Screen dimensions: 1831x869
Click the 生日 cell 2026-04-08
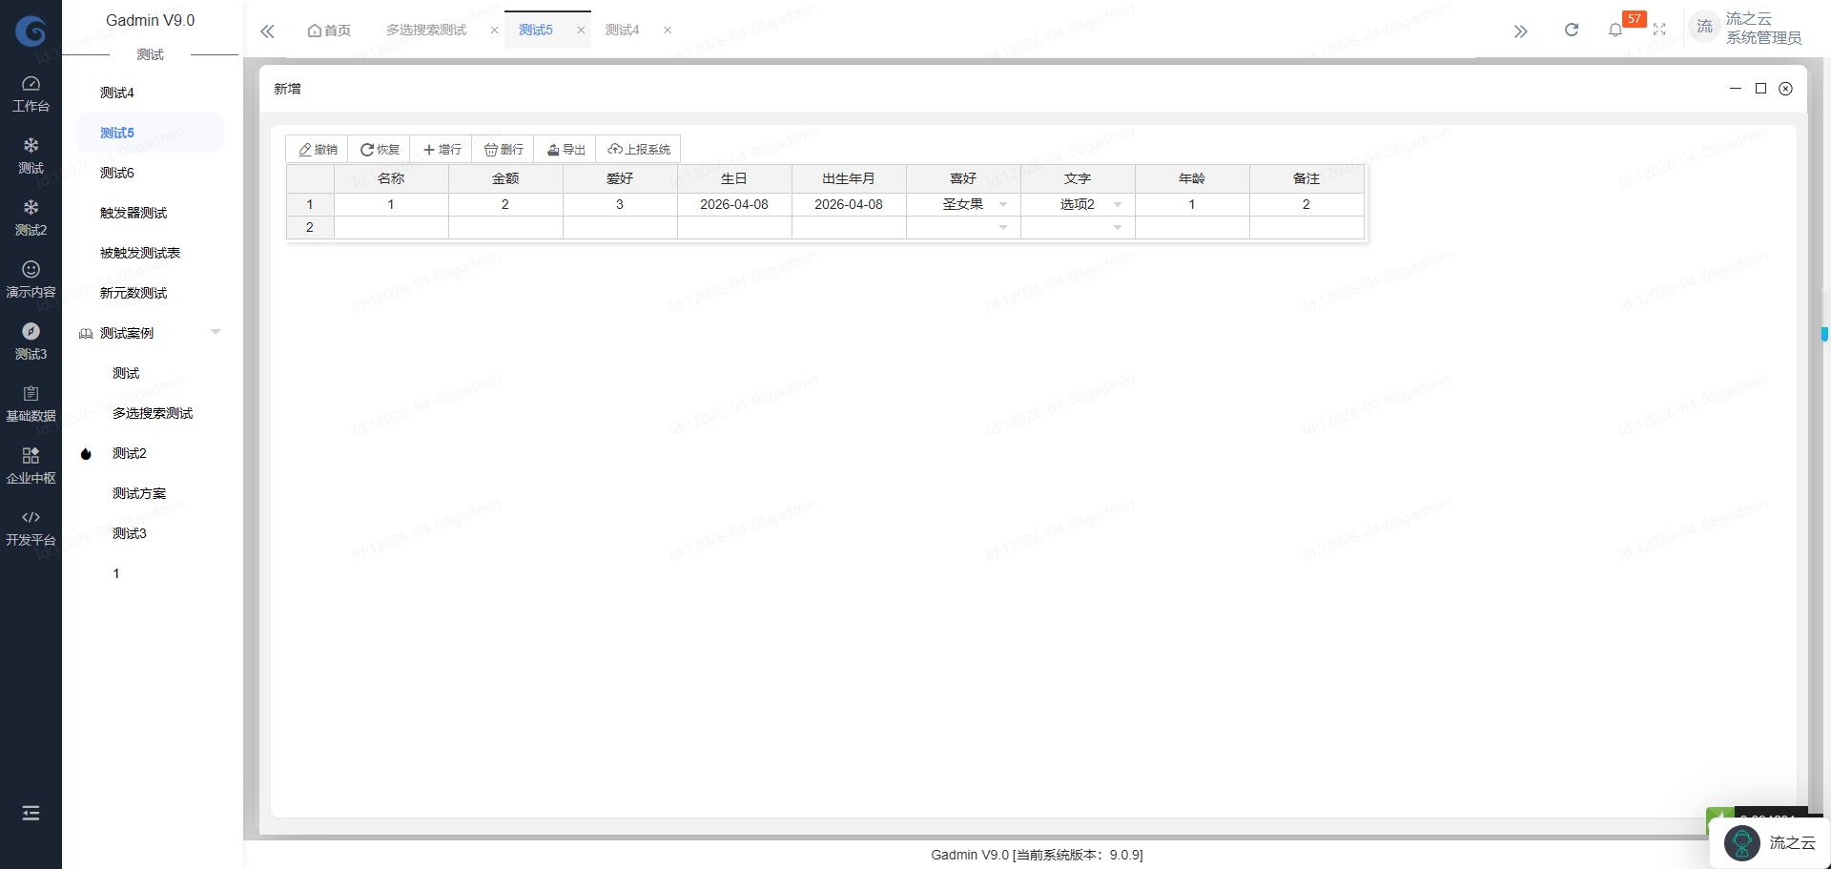734,204
